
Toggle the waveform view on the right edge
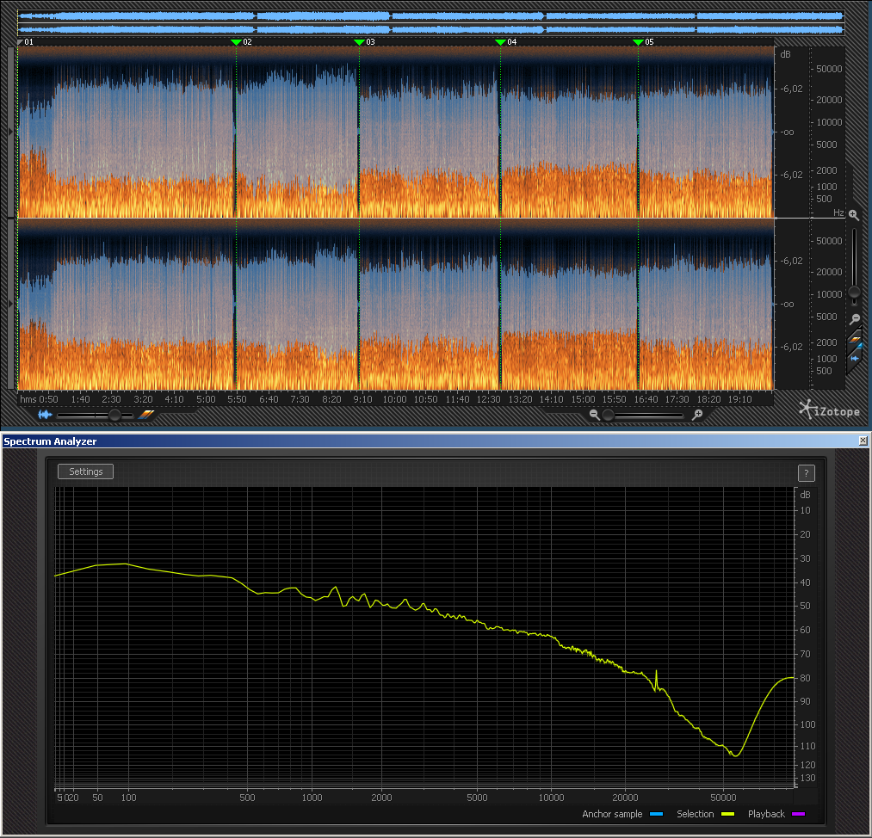click(855, 358)
